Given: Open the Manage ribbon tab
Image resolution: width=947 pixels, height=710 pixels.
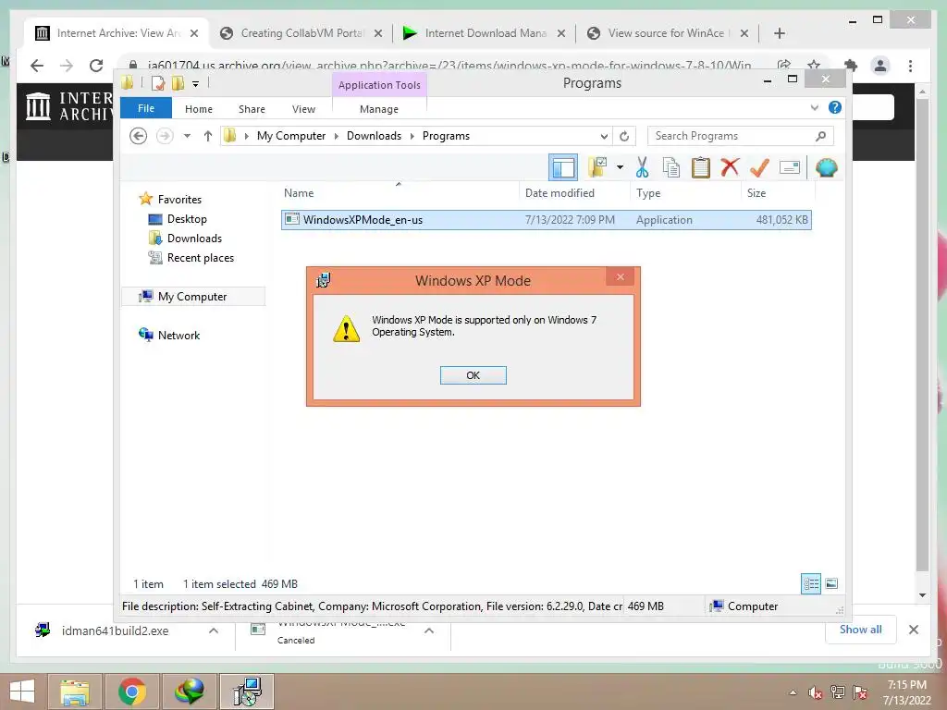Looking at the screenshot, I should coord(378,109).
